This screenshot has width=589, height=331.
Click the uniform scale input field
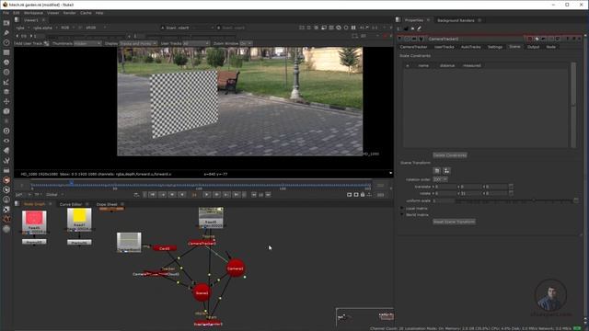click(444, 200)
